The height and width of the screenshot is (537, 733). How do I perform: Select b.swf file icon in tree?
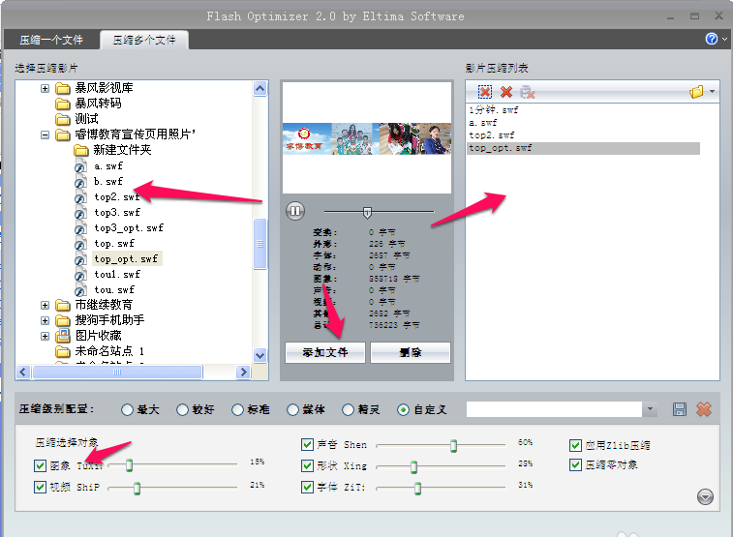pos(80,182)
